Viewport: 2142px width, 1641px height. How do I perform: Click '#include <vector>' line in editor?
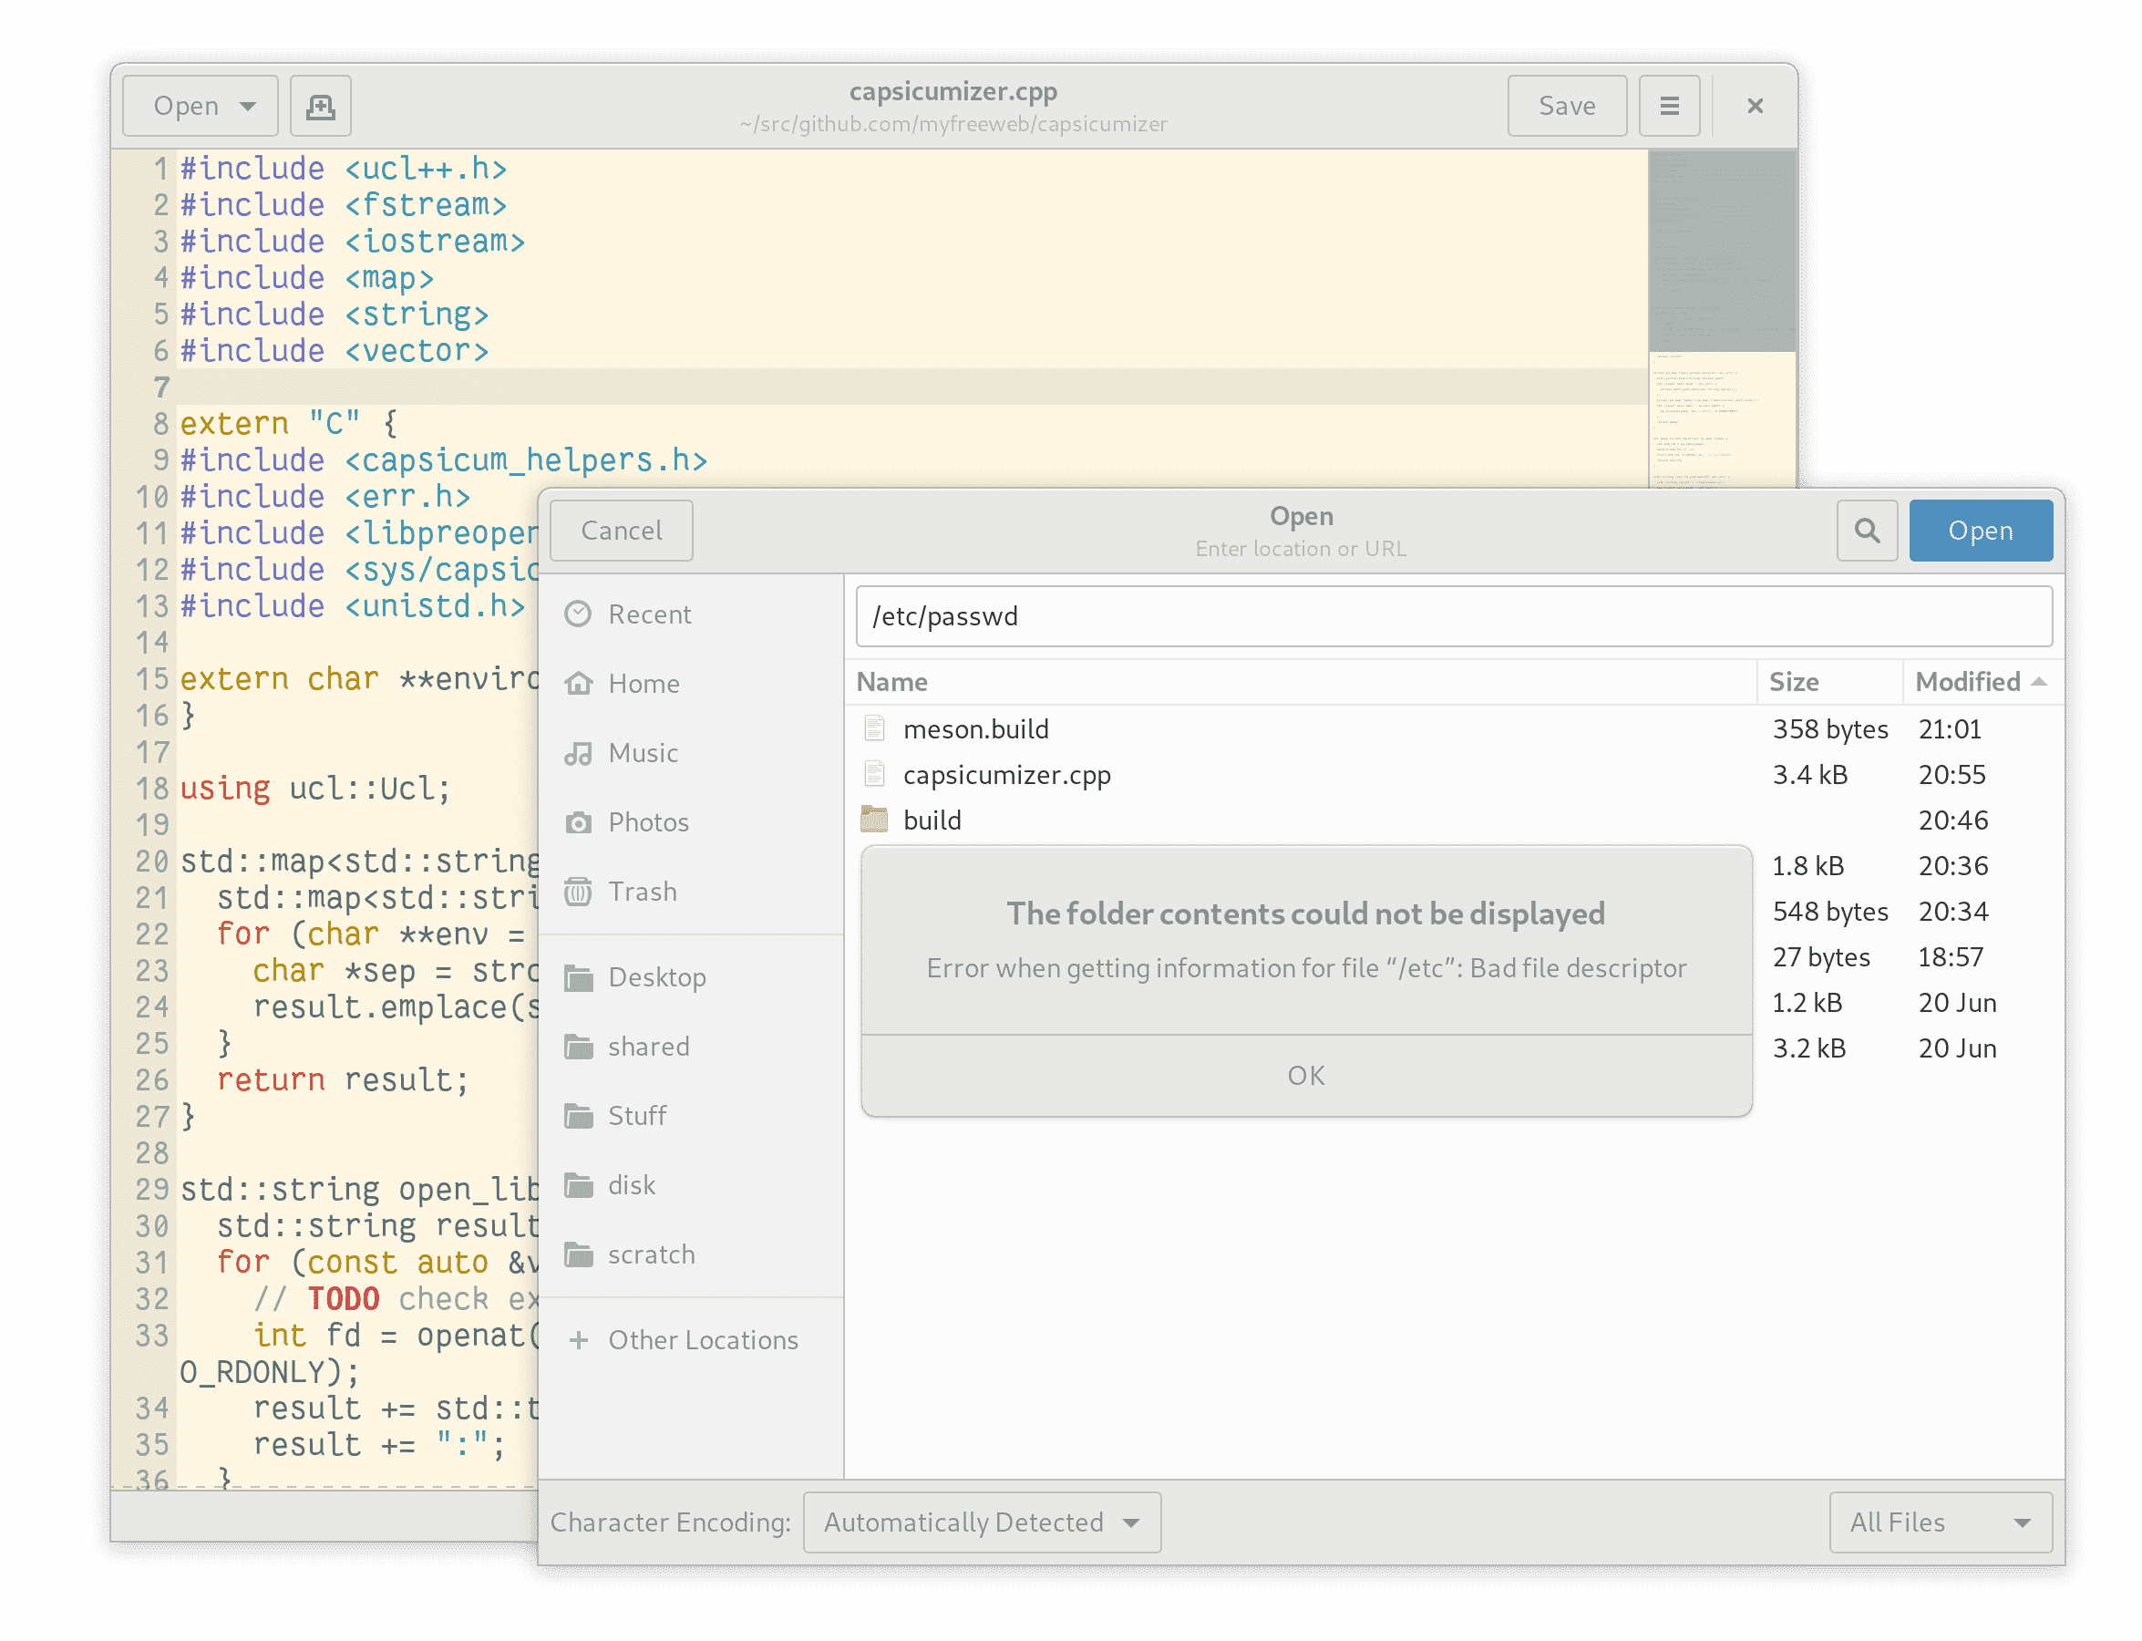coord(334,351)
